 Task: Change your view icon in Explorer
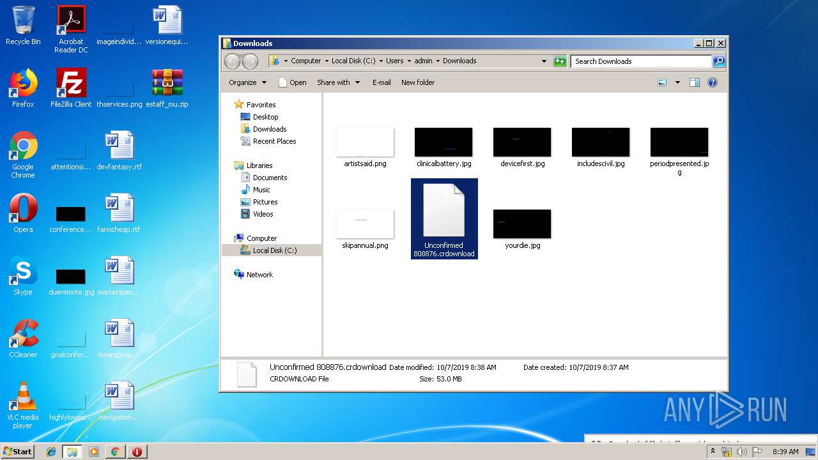662,82
